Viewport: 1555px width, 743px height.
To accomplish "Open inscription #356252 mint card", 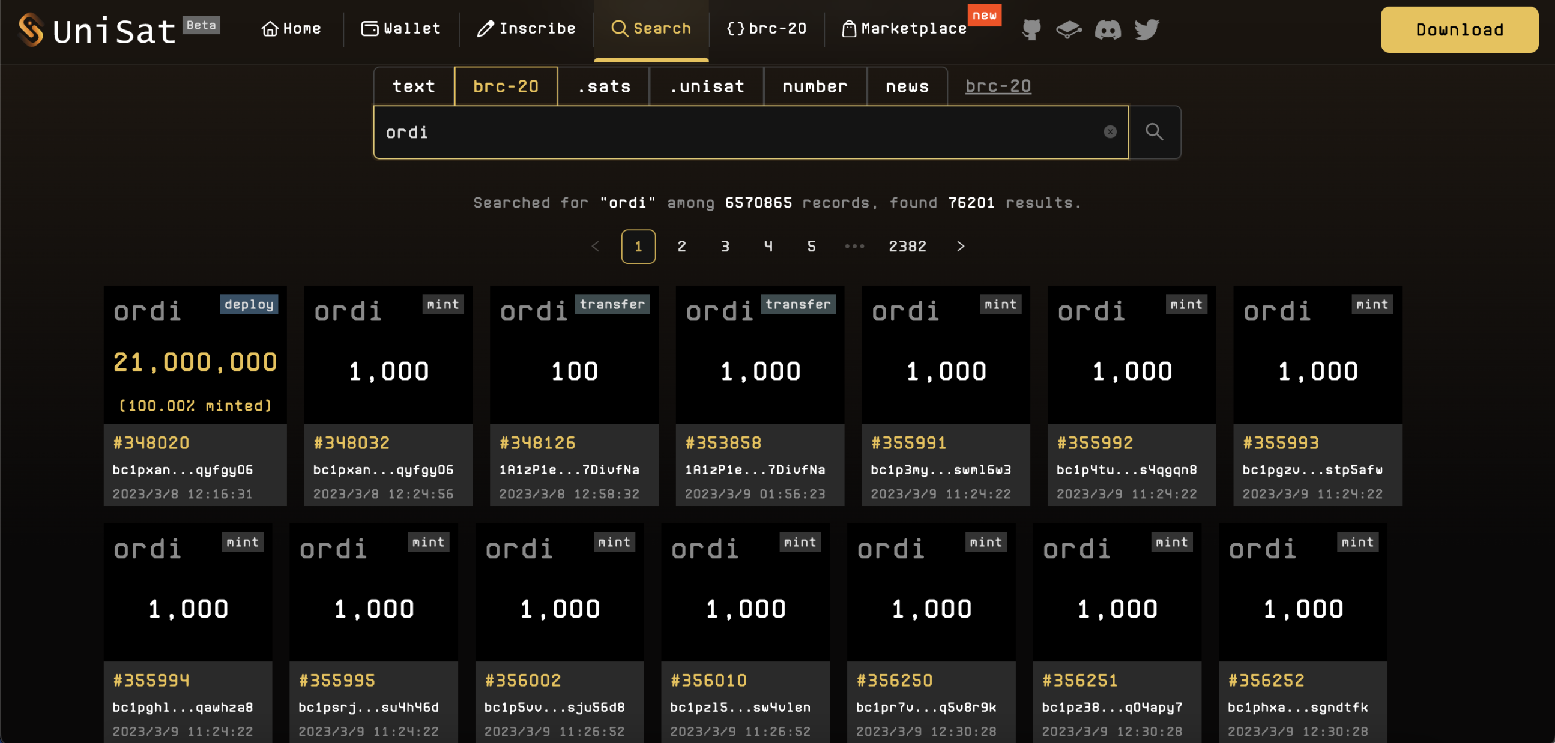I will coord(1303,633).
